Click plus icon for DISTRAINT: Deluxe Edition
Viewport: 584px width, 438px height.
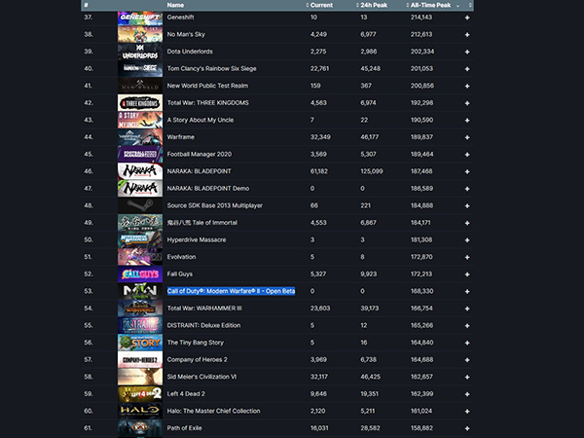point(467,326)
